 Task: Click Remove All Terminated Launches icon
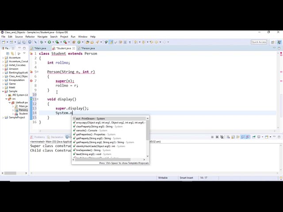222,137
